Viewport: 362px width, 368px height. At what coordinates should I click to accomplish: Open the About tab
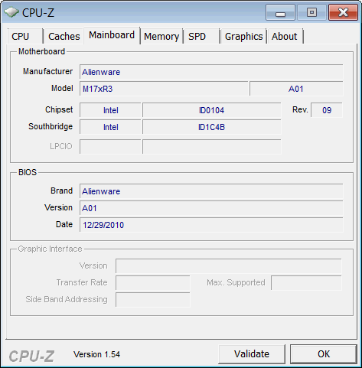click(285, 36)
